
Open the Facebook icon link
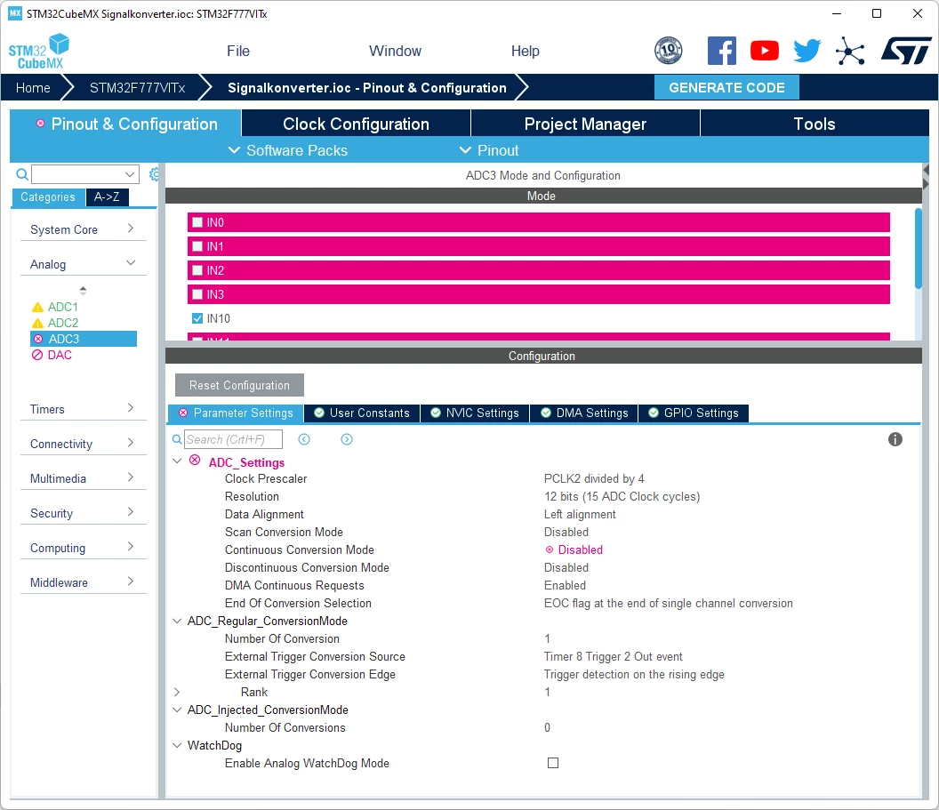tap(722, 51)
